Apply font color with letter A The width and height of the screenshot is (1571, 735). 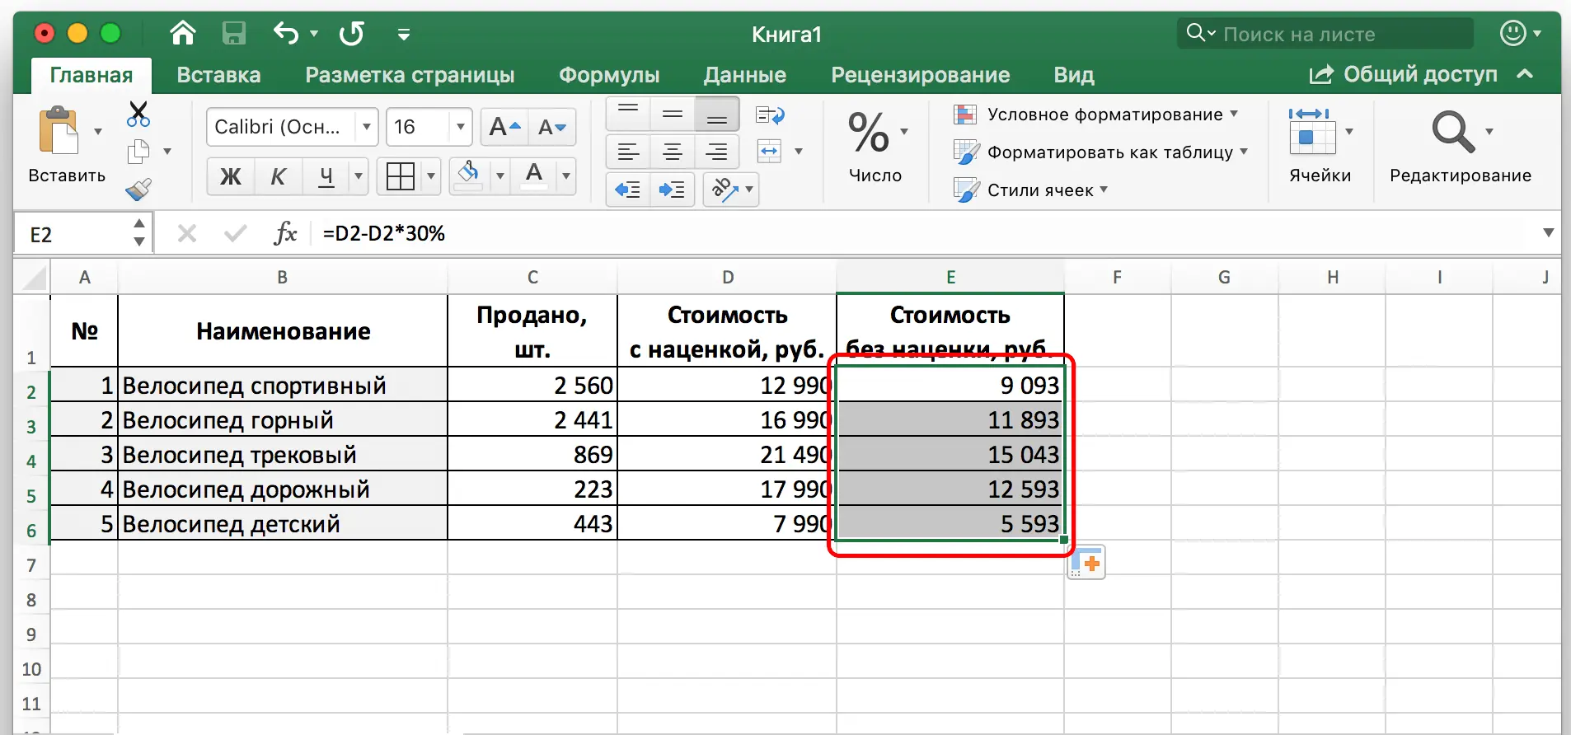click(534, 175)
